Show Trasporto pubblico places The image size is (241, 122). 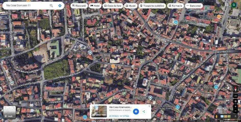[153, 6]
